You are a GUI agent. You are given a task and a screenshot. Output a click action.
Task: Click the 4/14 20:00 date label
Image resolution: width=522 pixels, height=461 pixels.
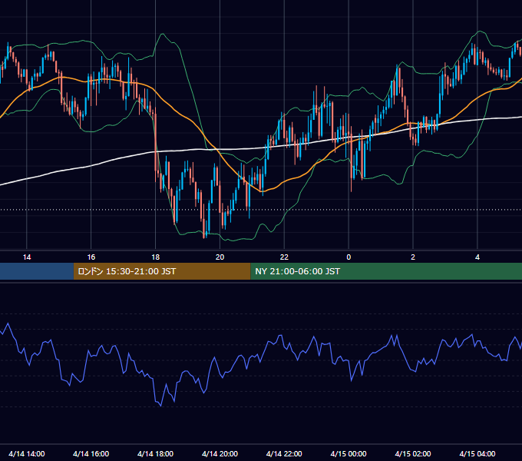[x=220, y=453]
